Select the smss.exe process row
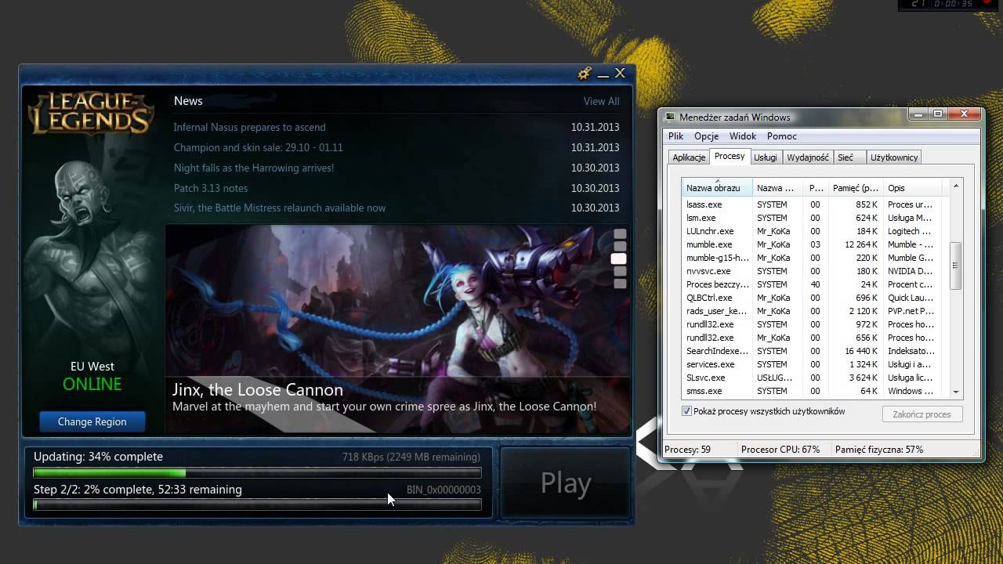The height and width of the screenshot is (564, 1003). (x=813, y=391)
